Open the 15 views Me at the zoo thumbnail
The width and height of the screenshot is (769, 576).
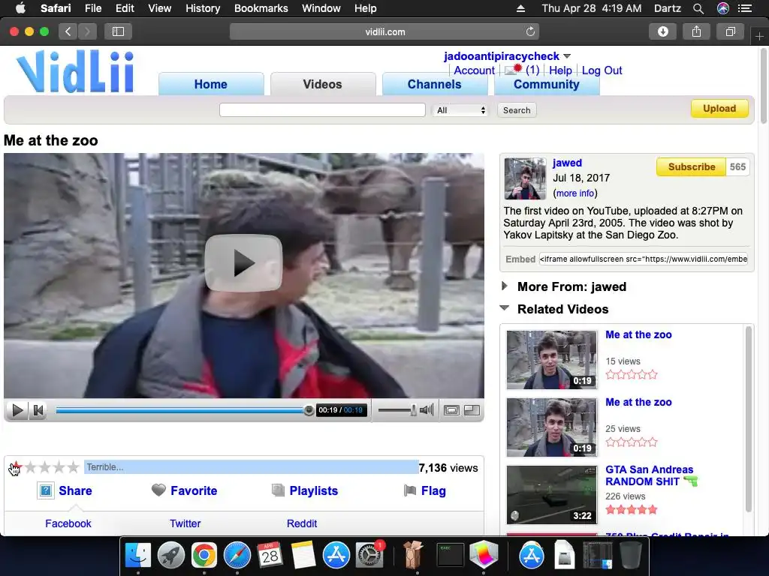click(x=552, y=359)
